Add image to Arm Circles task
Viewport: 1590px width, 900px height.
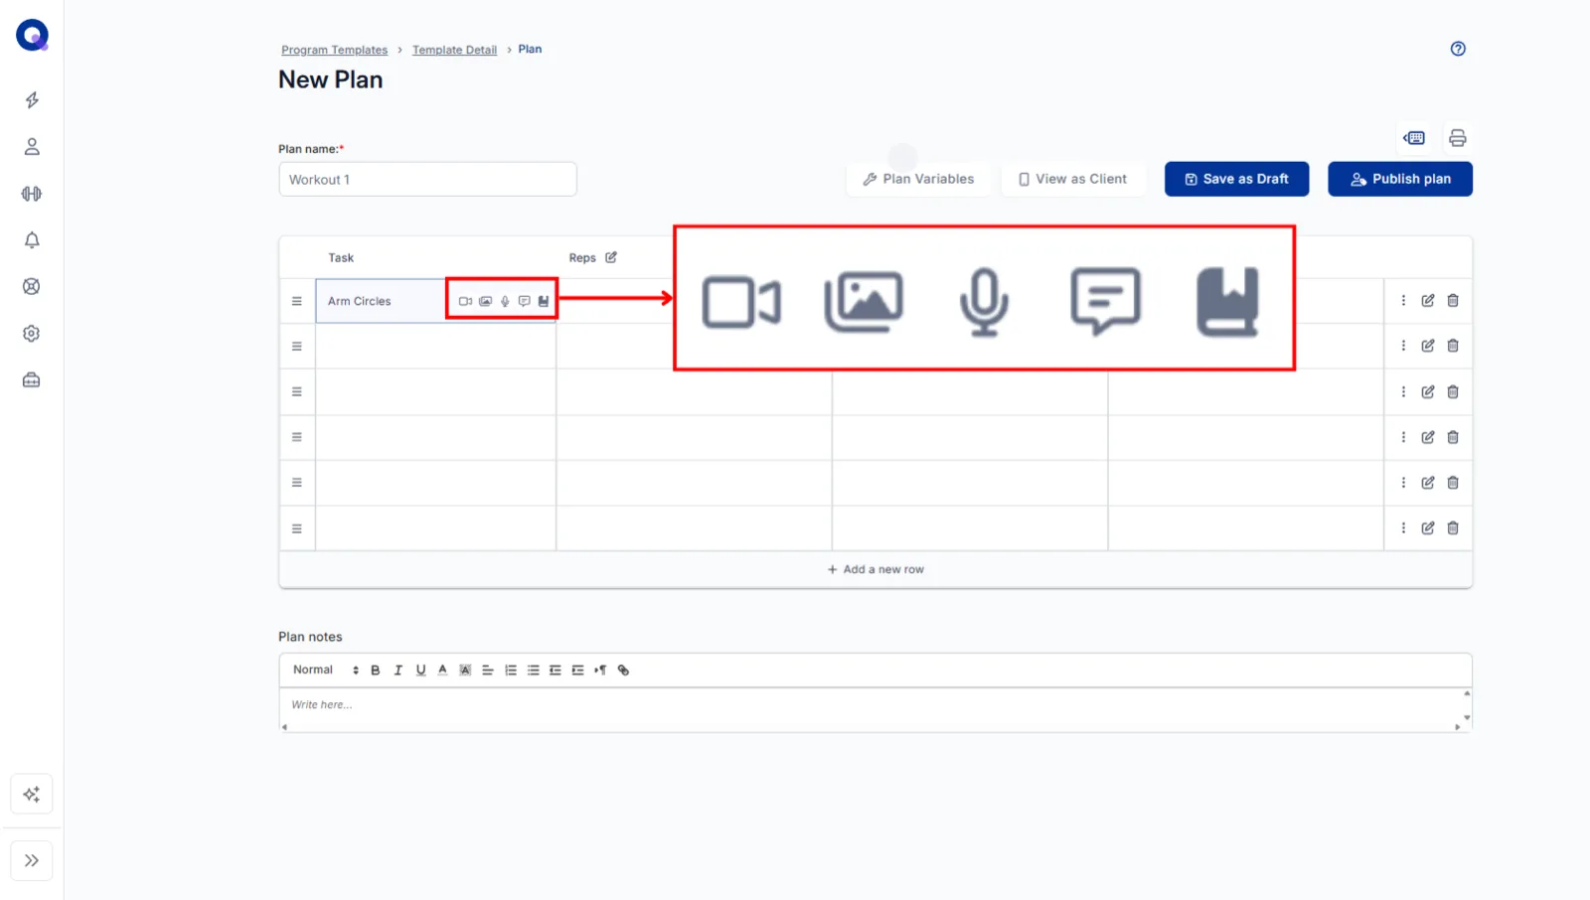coord(485,301)
